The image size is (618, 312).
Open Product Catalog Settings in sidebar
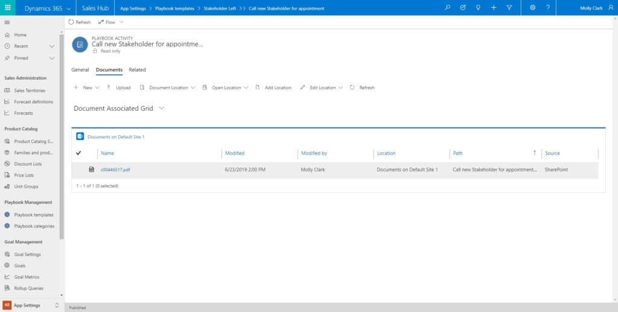(34, 141)
